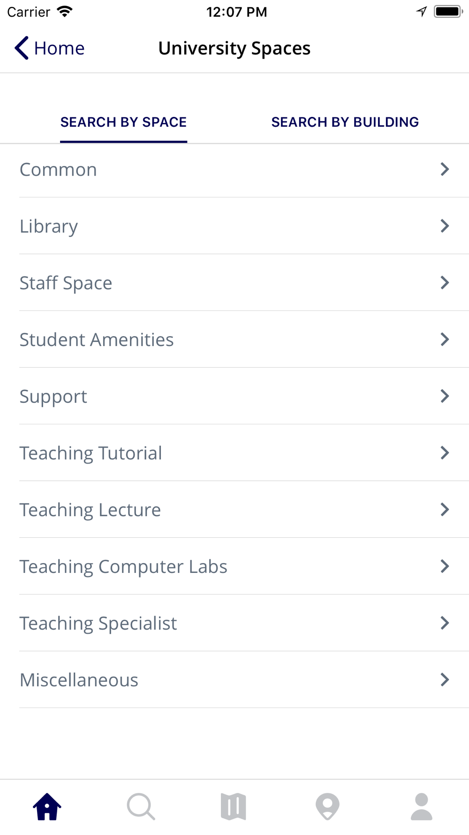The width and height of the screenshot is (469, 835).
Task: Tap the location pin icon
Action: (x=327, y=807)
